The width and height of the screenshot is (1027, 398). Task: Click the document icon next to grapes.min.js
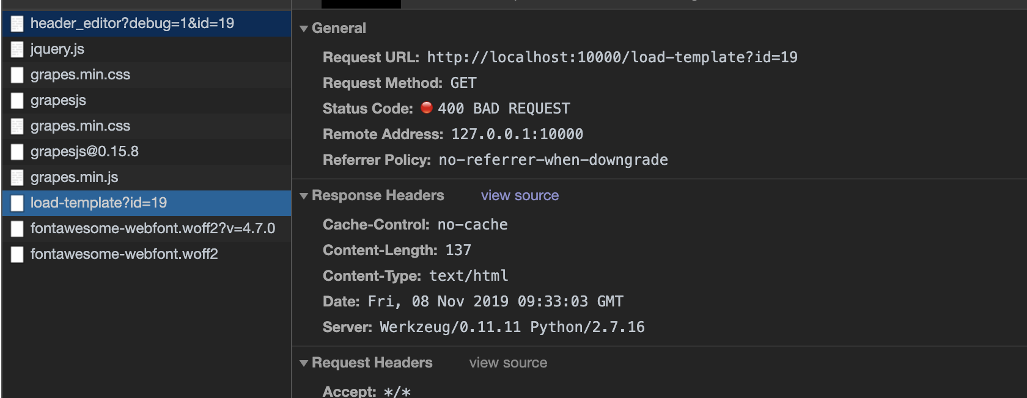click(17, 178)
